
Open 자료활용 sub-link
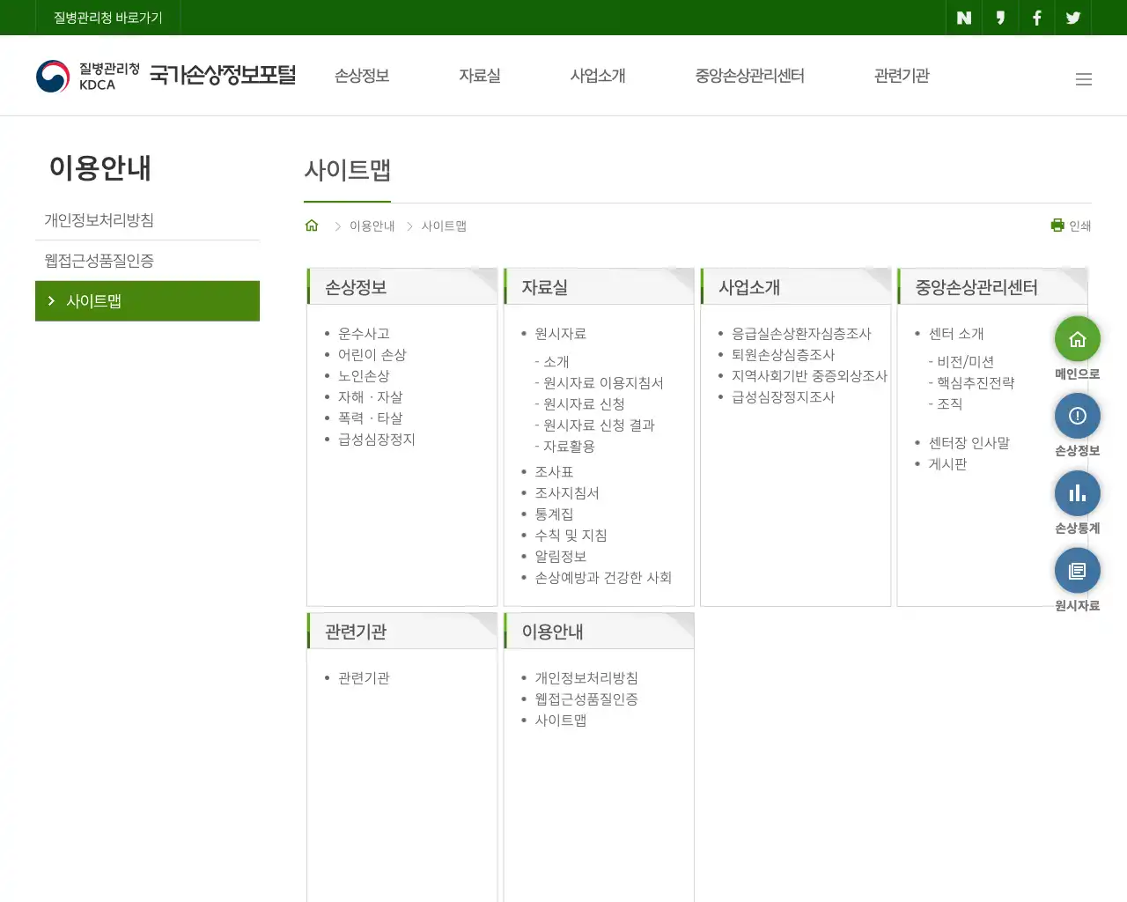pos(565,447)
